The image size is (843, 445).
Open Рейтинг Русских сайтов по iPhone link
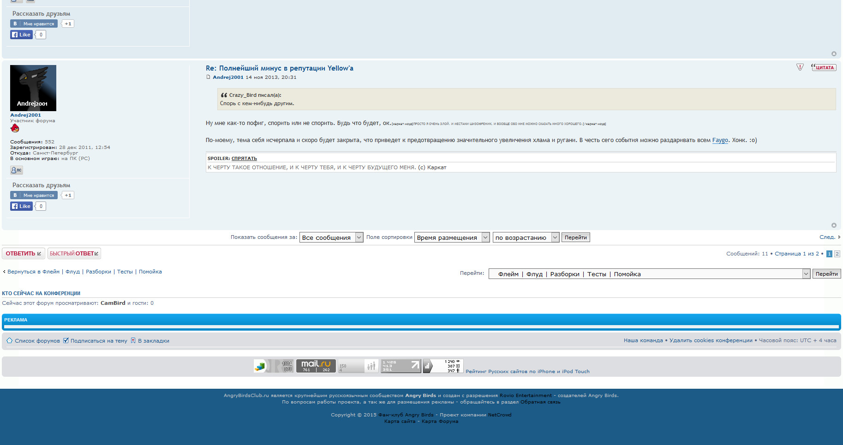527,371
